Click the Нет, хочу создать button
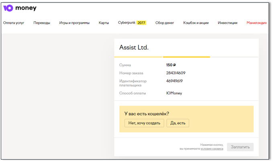This screenshot has width=273, height=162. 145,123
